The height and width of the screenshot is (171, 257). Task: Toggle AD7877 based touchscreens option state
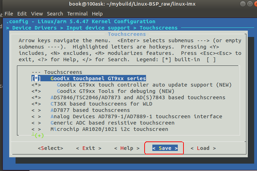tap(36, 110)
